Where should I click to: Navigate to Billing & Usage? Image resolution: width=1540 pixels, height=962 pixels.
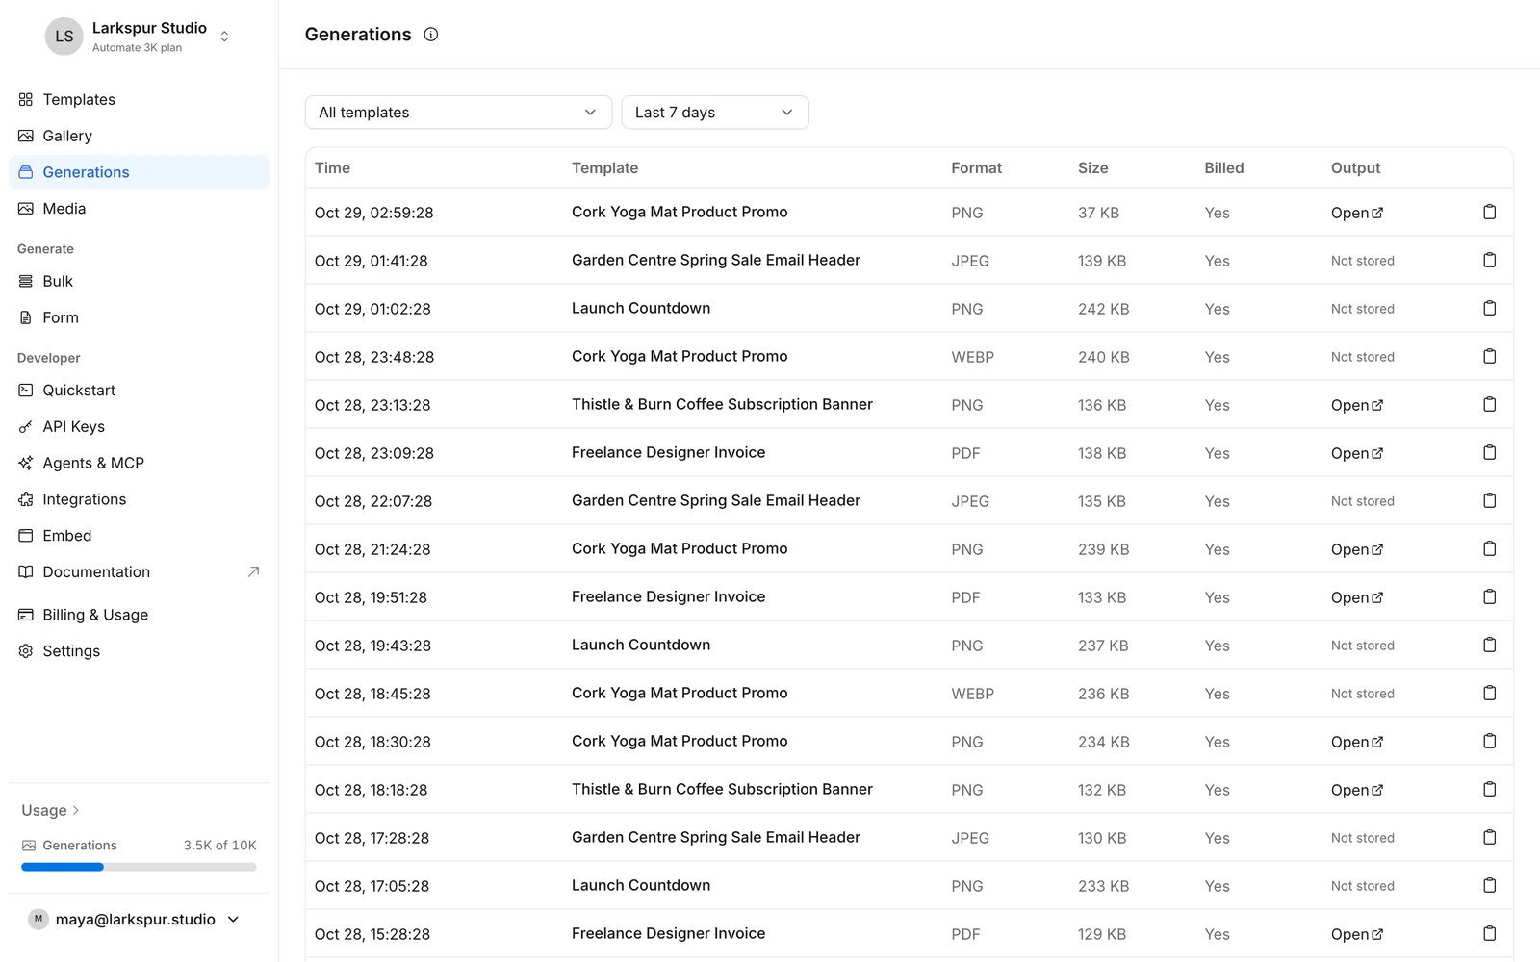[139, 615]
